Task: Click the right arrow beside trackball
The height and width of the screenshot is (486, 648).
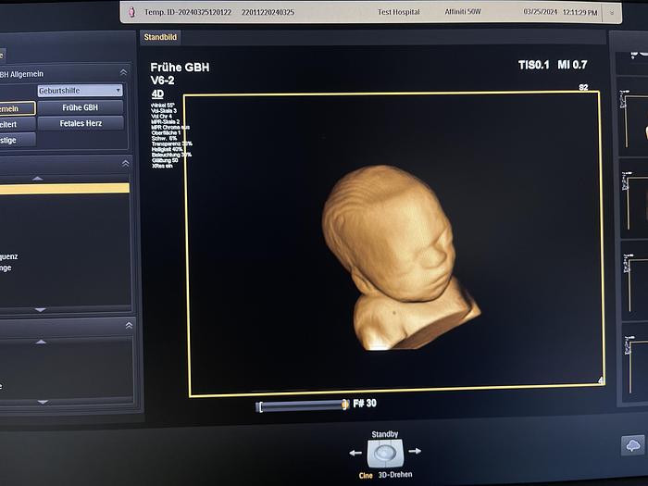Action: point(415,451)
